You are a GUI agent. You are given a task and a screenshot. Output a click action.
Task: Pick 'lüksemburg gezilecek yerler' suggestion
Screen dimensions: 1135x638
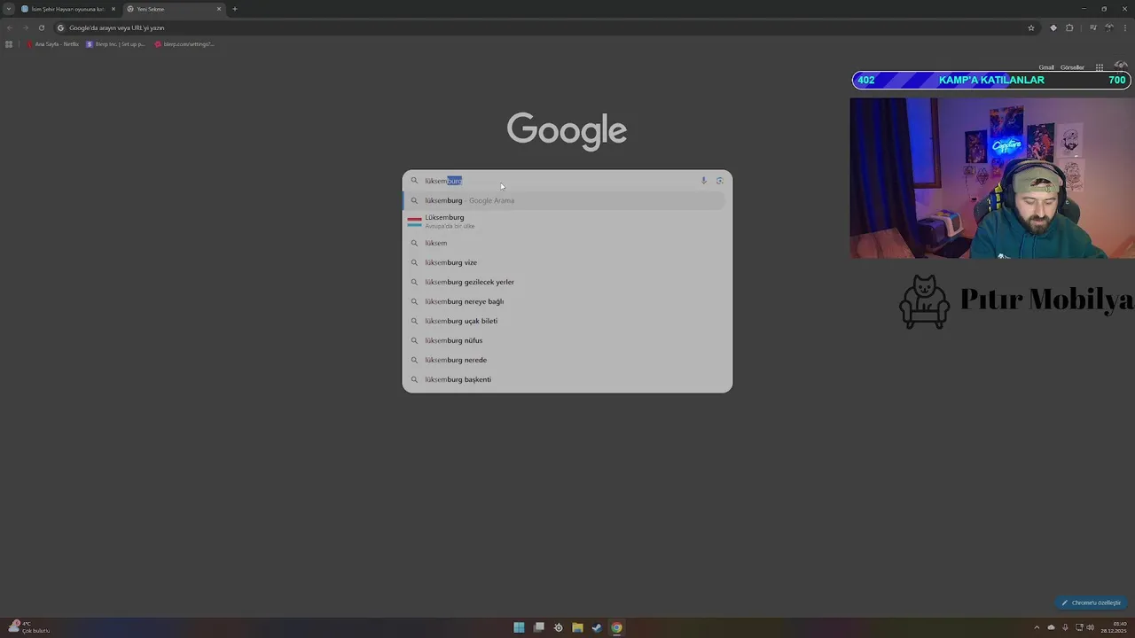(x=565, y=282)
